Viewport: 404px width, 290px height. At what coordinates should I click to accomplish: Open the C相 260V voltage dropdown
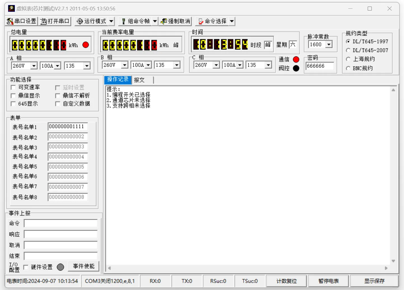pos(216,65)
